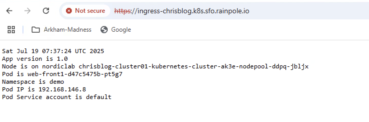
Task: Click the Sat Jul 19 timestamp line
Action: point(53,51)
